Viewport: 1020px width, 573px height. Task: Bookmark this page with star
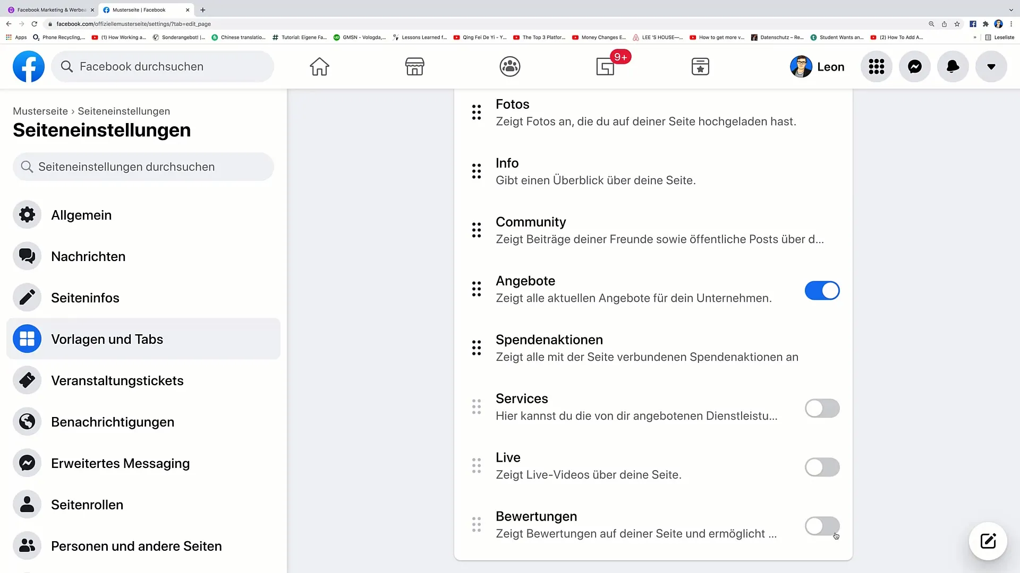click(957, 24)
